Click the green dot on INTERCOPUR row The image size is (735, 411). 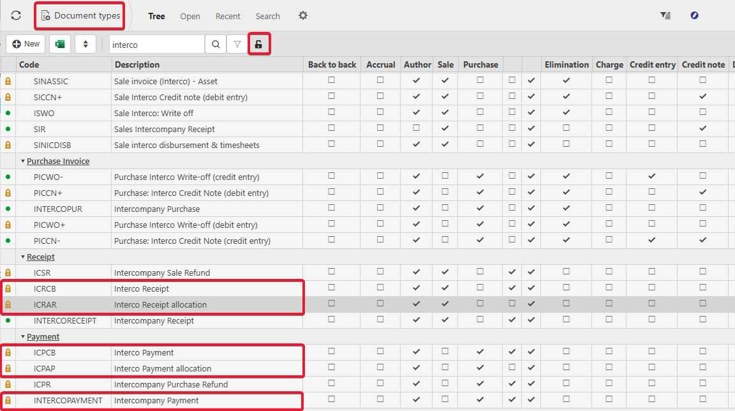[x=8, y=209]
